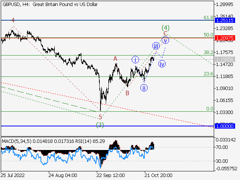
Task: Click the circled wave iii marker
Action: (156, 46)
